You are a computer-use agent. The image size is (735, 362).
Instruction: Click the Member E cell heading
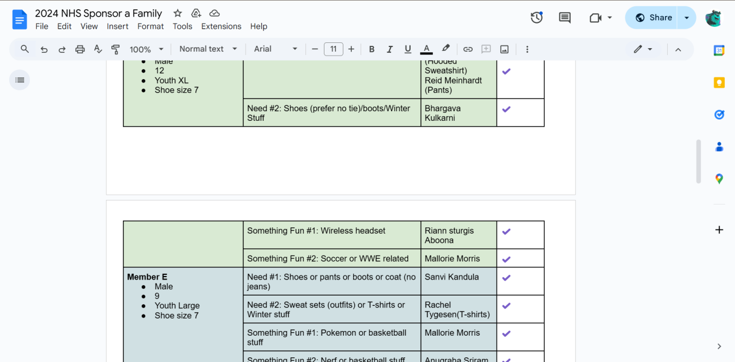pyautogui.click(x=147, y=277)
